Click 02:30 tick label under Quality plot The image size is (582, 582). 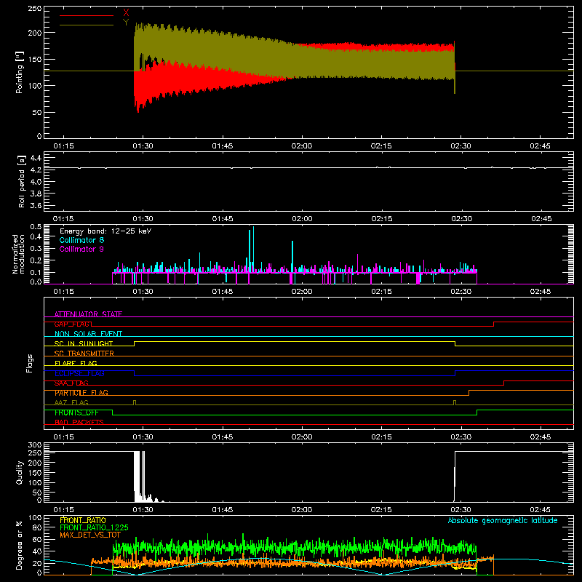pos(461,510)
